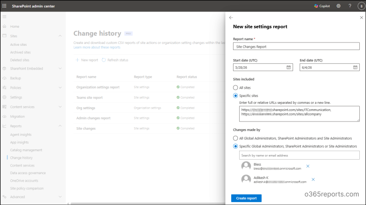Open Catalog management under Reports
This screenshot has width=366, height=205.
pyautogui.click(x=26, y=150)
